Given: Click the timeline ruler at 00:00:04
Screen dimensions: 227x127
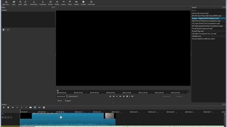Looking at the screenshot, I should [x=42, y=112].
